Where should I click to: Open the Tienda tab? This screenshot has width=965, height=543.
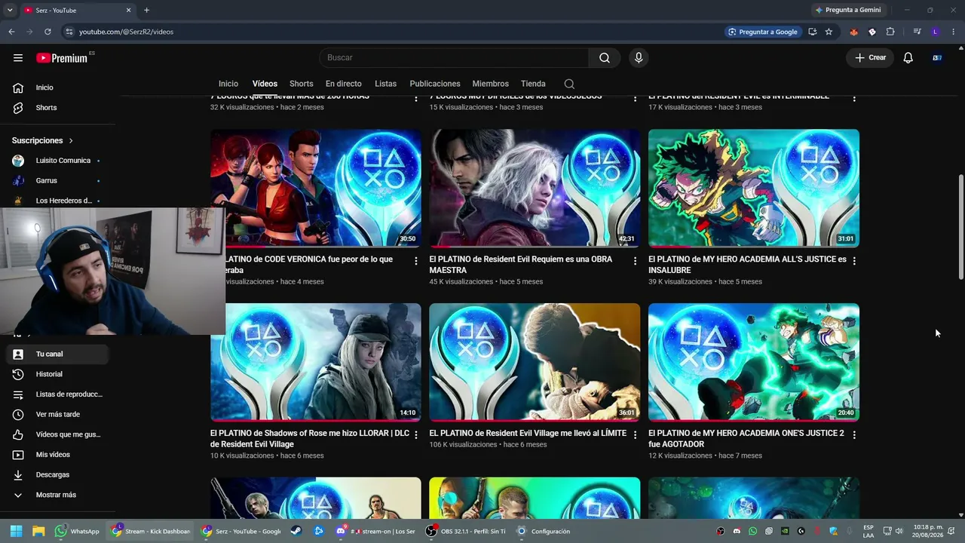tap(533, 84)
